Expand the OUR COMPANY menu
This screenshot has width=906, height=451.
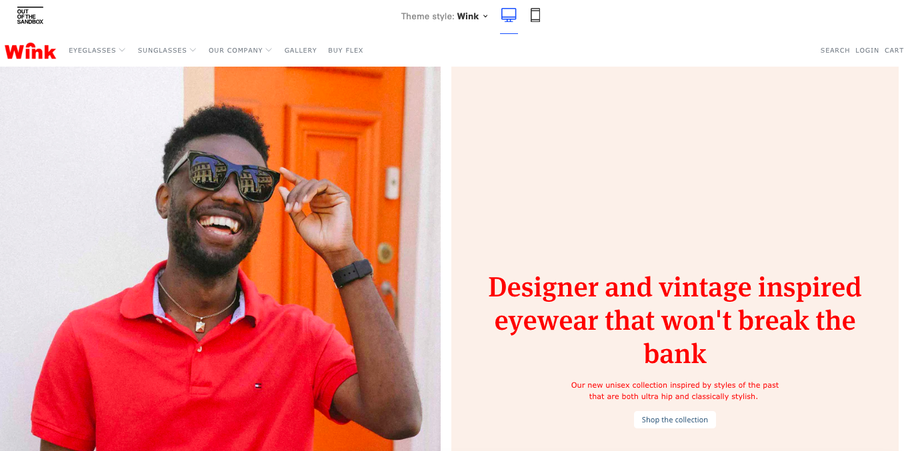(240, 50)
